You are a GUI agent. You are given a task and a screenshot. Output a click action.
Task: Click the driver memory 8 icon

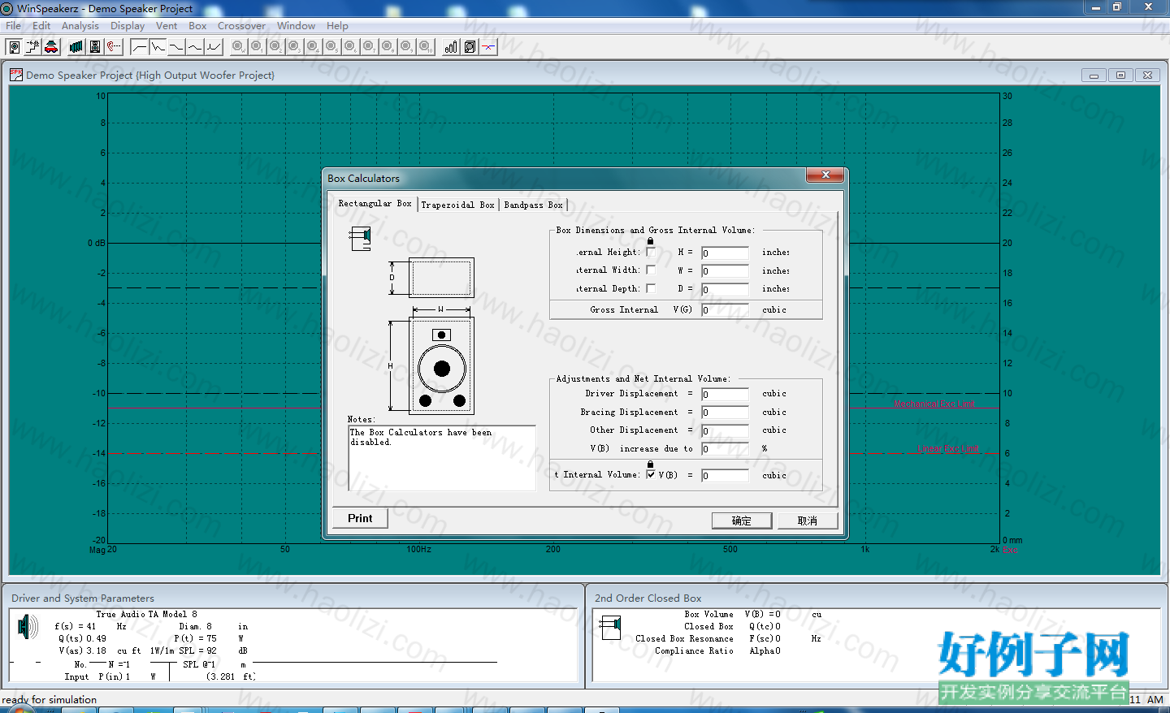pyautogui.click(x=388, y=46)
